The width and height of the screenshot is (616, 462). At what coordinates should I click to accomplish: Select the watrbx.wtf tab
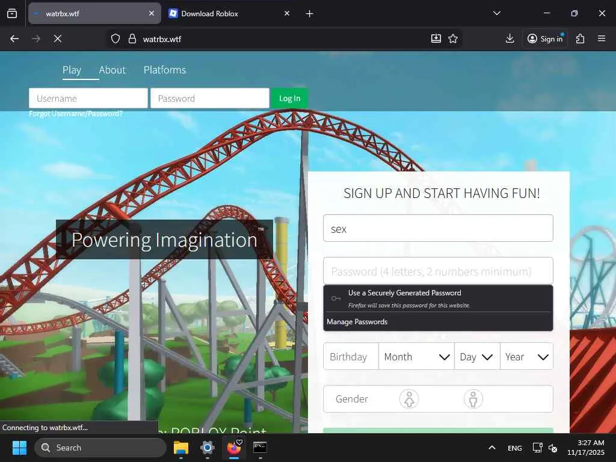(94, 13)
